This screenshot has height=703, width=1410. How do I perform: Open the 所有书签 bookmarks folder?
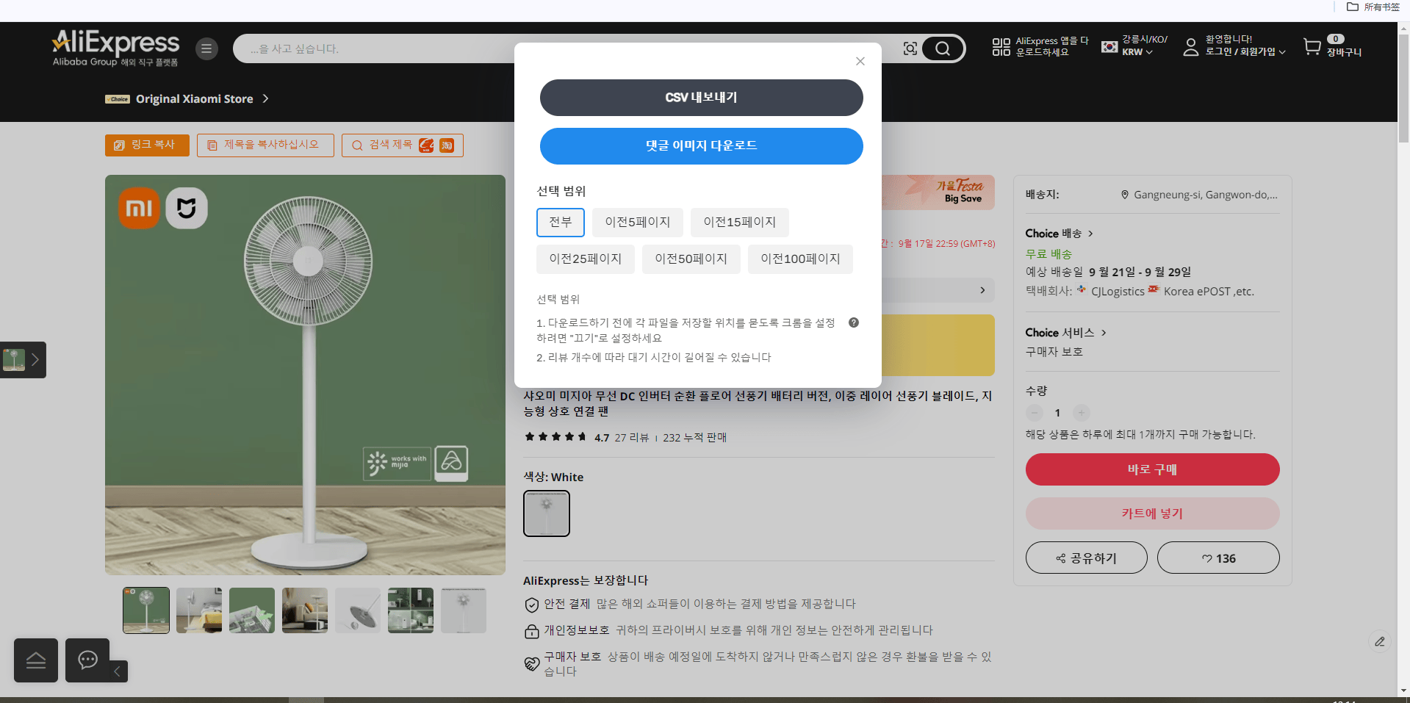tap(1373, 7)
